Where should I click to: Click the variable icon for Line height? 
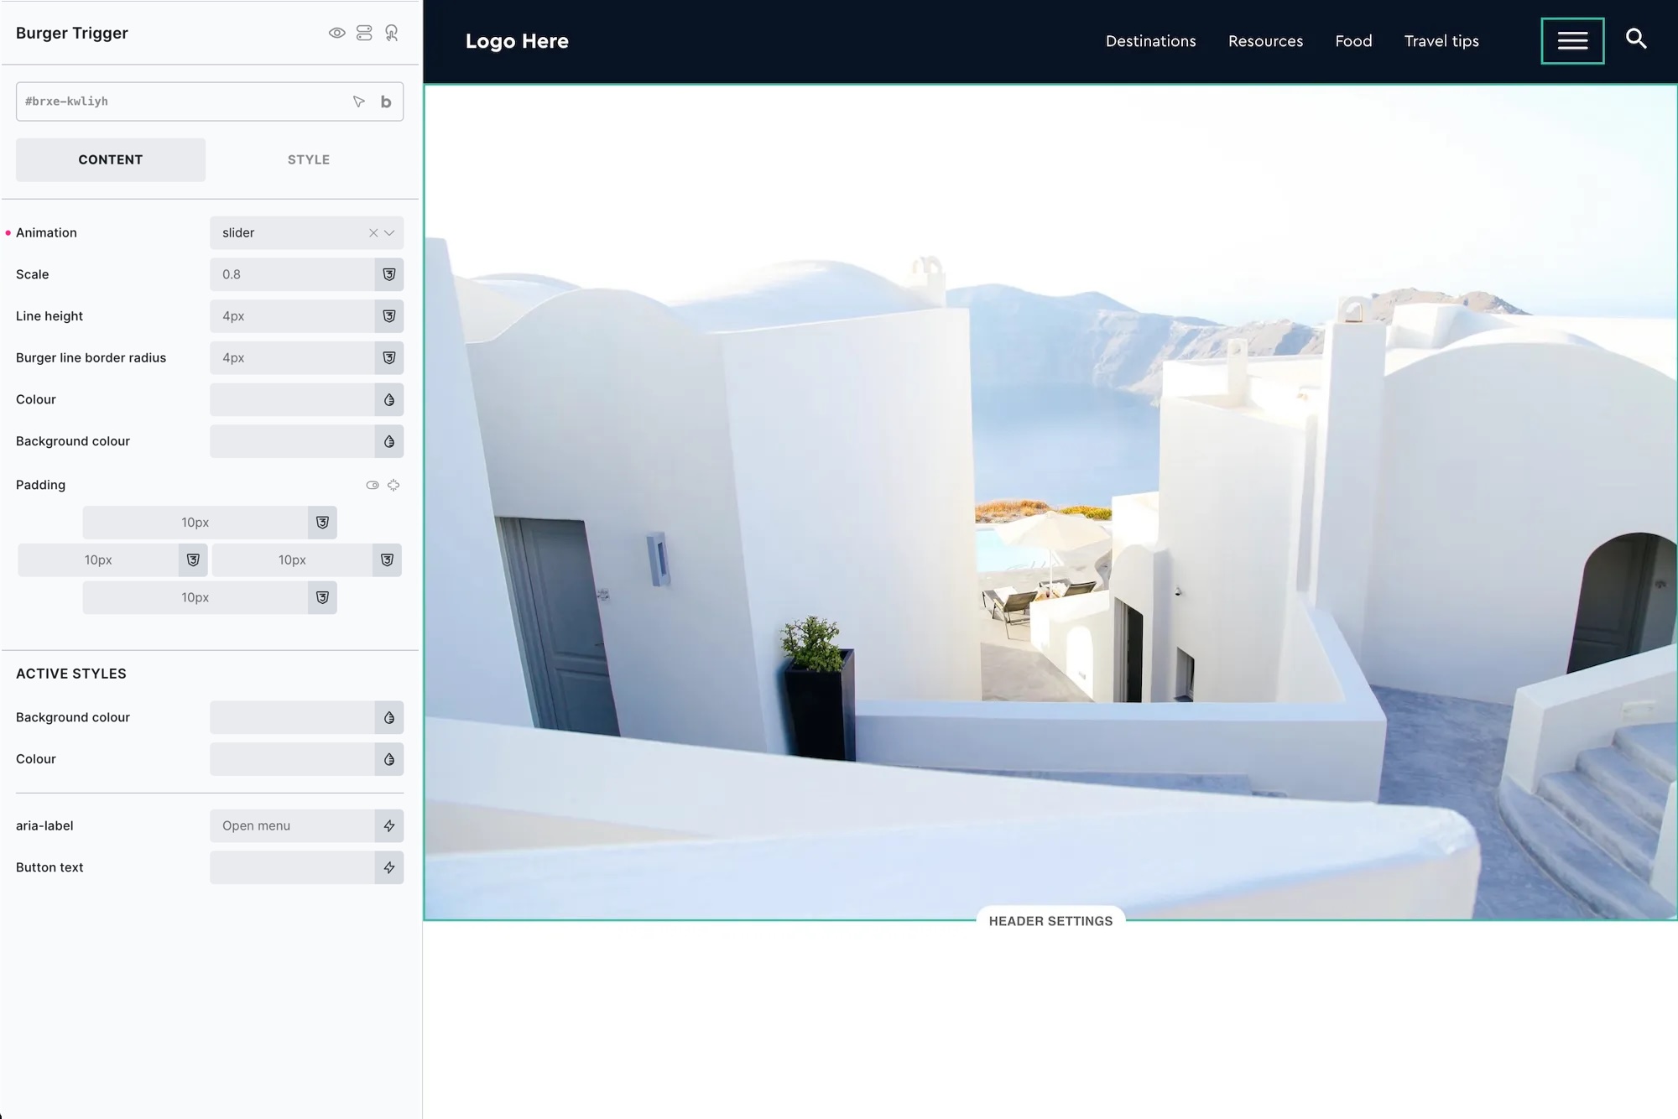[x=389, y=316]
